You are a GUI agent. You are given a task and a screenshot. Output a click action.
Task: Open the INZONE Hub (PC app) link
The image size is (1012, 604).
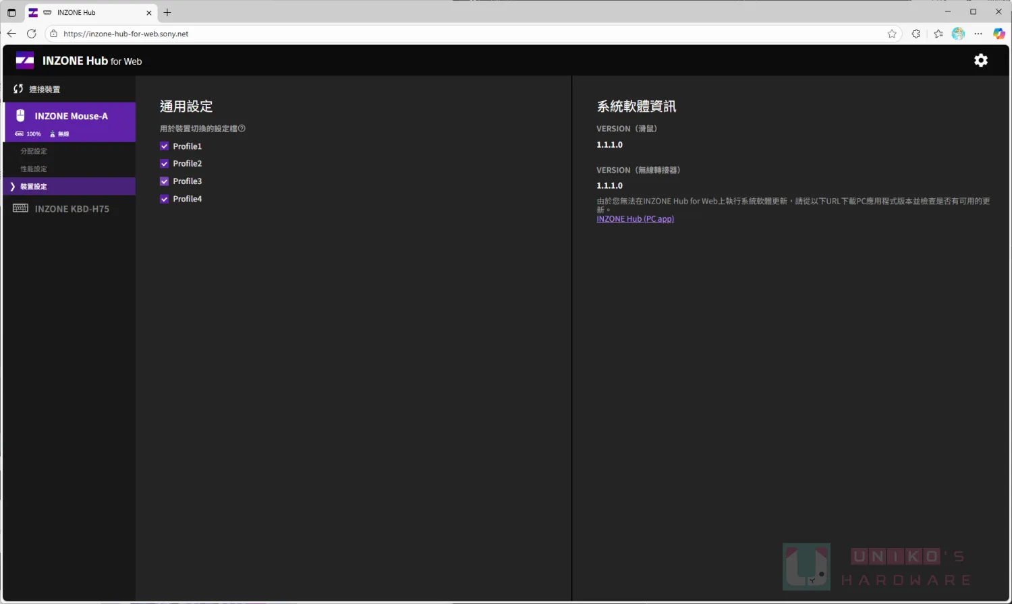635,219
